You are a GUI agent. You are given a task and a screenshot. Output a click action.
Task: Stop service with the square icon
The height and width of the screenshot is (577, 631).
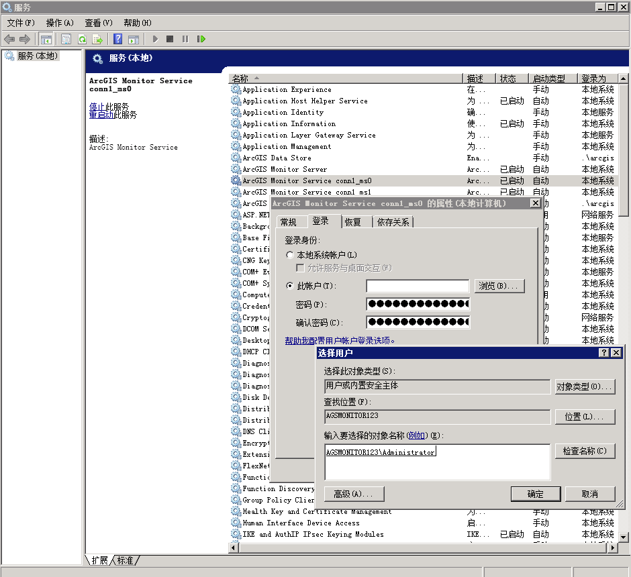pyautogui.click(x=170, y=39)
